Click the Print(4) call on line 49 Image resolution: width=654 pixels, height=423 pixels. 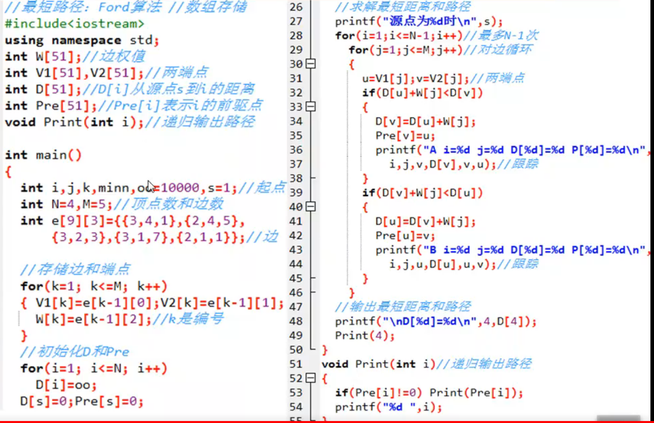coord(364,335)
